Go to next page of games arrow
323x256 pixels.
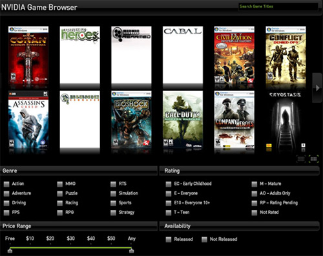coord(318,88)
